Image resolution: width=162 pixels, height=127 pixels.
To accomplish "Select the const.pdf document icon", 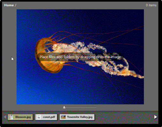I will (x=39, y=117).
